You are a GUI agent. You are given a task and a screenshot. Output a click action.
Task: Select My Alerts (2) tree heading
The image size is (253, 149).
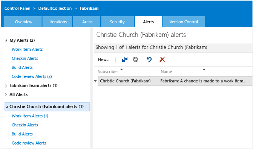[x=22, y=40]
